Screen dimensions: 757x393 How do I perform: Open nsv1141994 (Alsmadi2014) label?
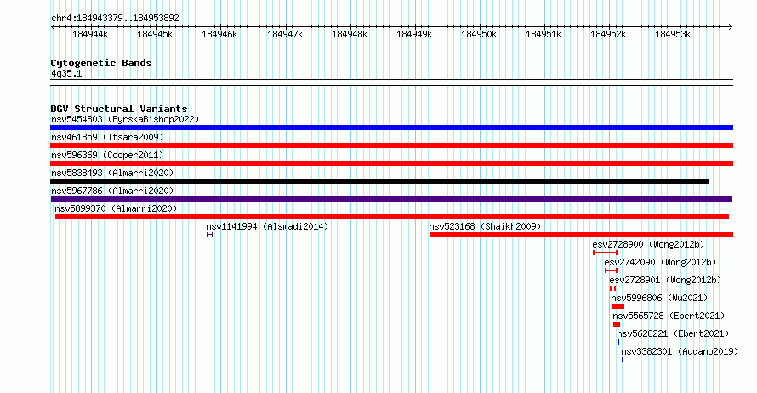[x=267, y=226]
